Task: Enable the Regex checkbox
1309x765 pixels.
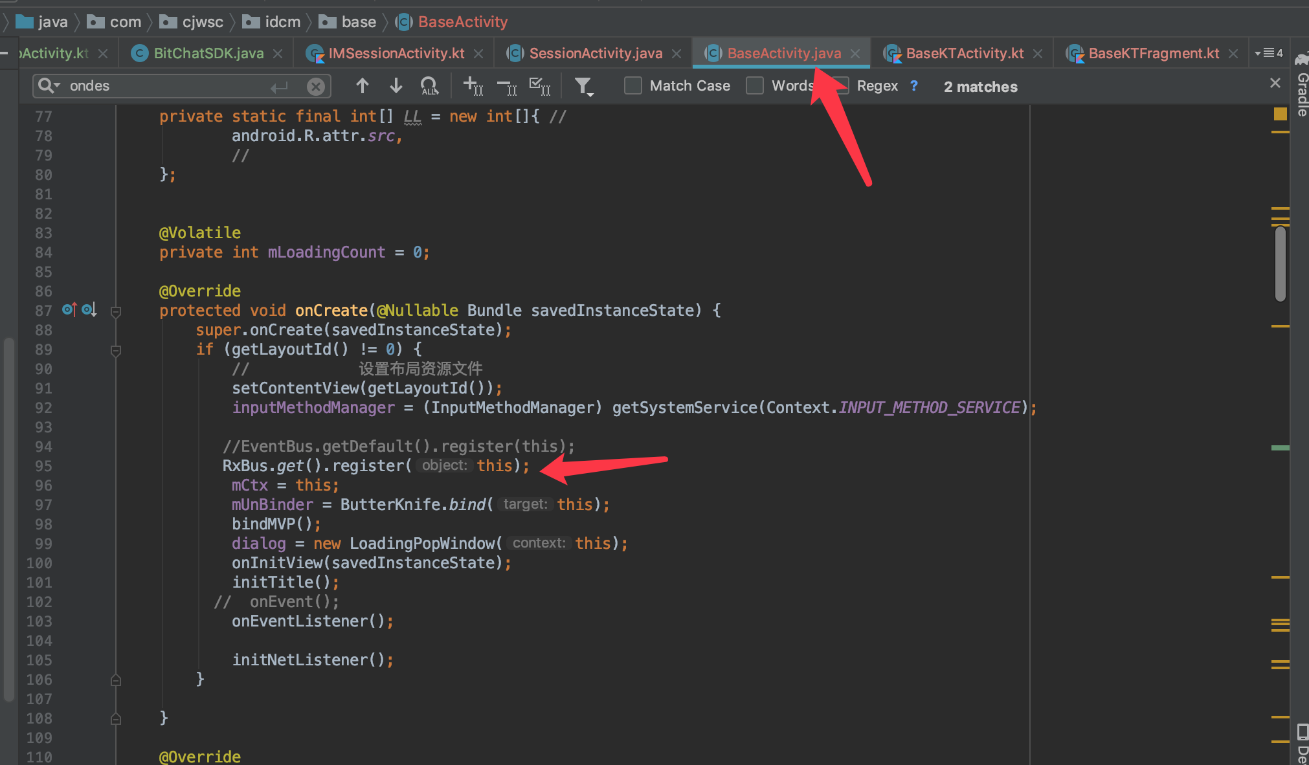Action: (839, 85)
